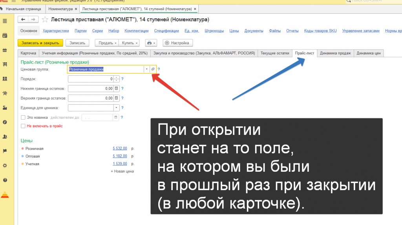The width and height of the screenshot is (402, 225).
Task: Go to the Начальная страница tab
Action: pos(23,9)
